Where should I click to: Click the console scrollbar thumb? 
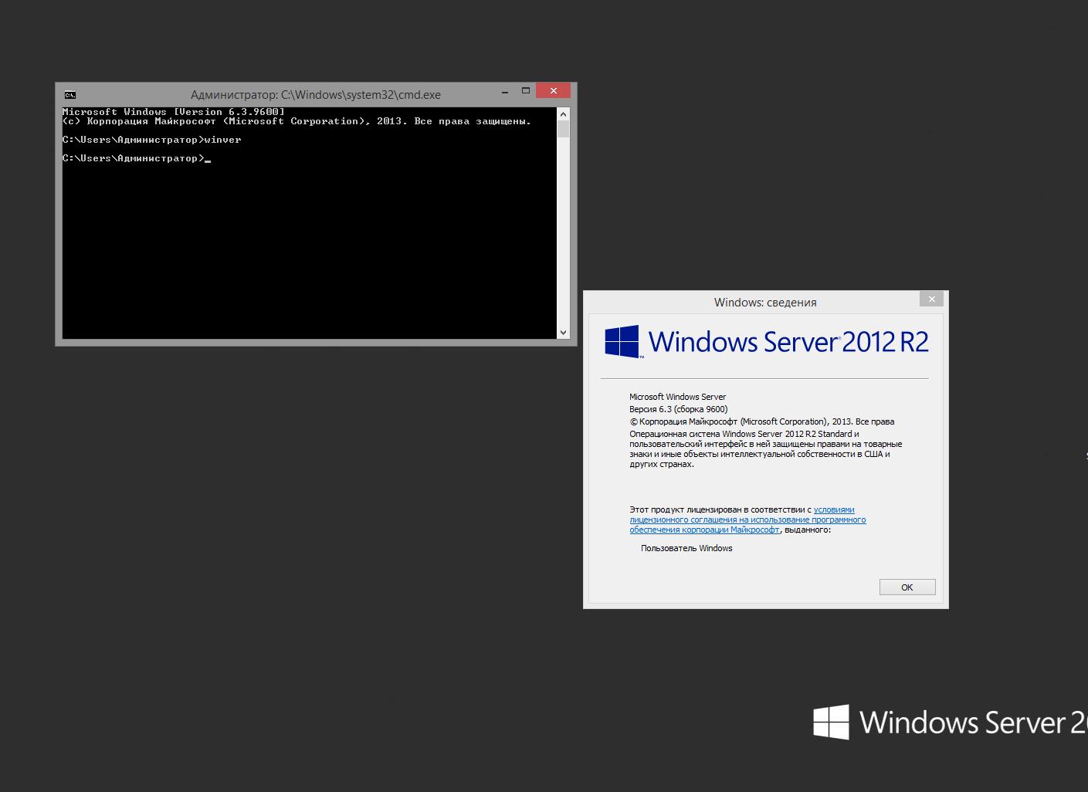pos(563,128)
